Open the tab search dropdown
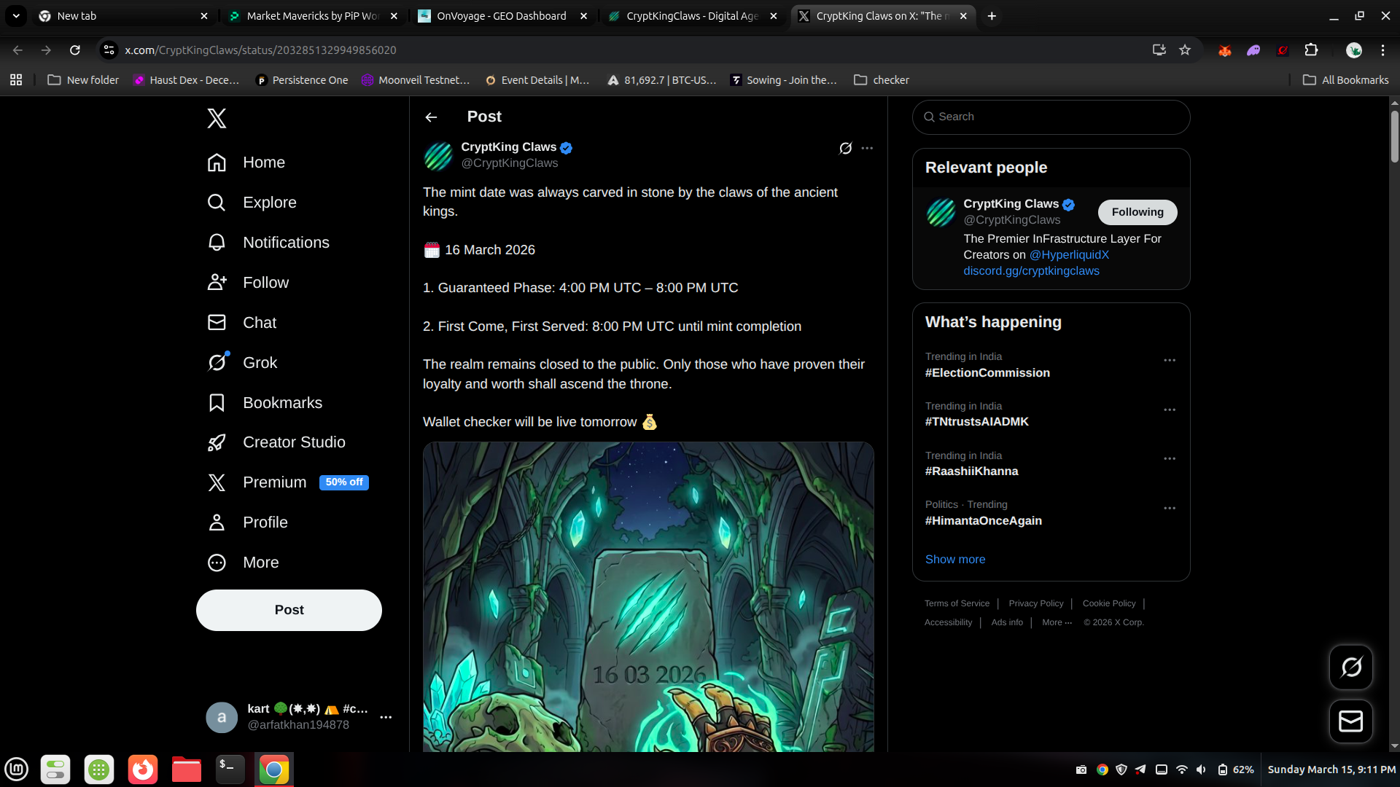 tap(16, 16)
